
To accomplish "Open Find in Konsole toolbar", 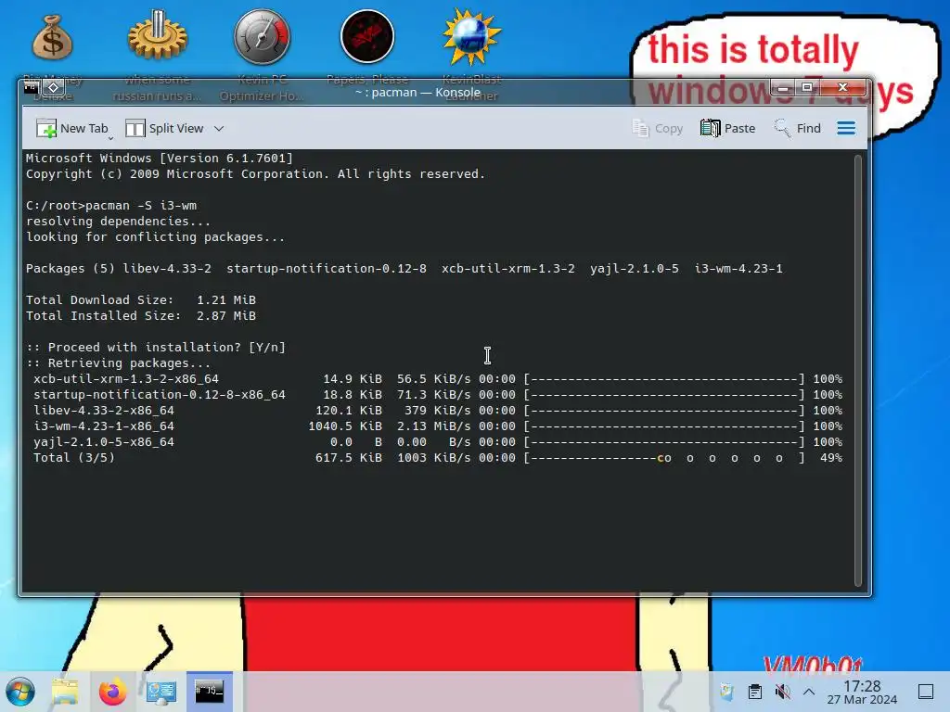I will [x=797, y=128].
